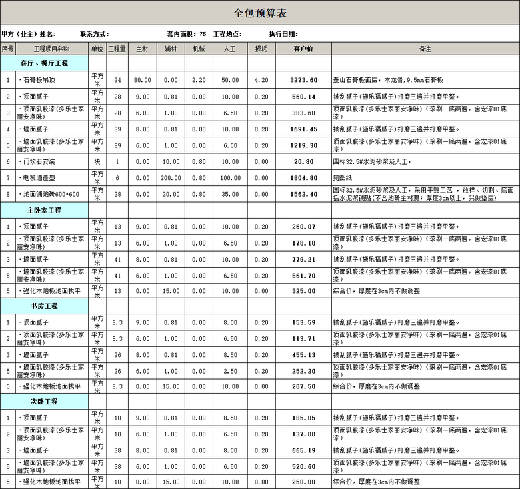Click customer price 3273.60
This screenshot has width=520, height=489.
[303, 80]
